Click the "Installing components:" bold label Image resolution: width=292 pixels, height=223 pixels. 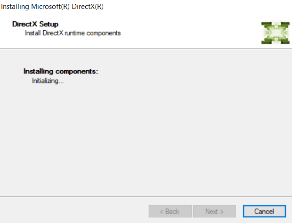(60, 72)
